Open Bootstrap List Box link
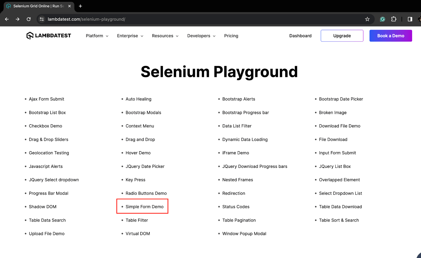The image size is (421, 258). [47, 112]
